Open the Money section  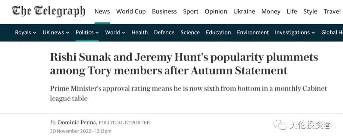pos(271,11)
